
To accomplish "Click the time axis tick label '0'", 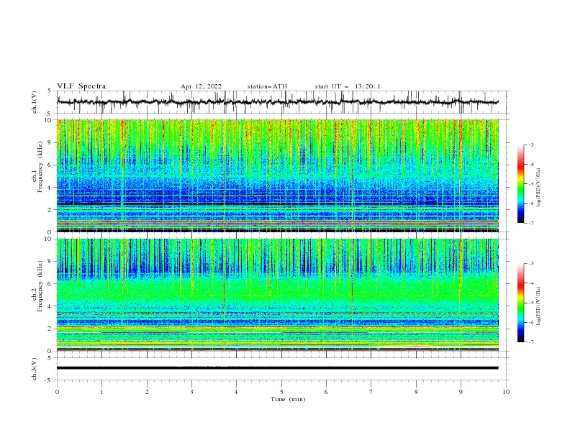I will (x=57, y=392).
